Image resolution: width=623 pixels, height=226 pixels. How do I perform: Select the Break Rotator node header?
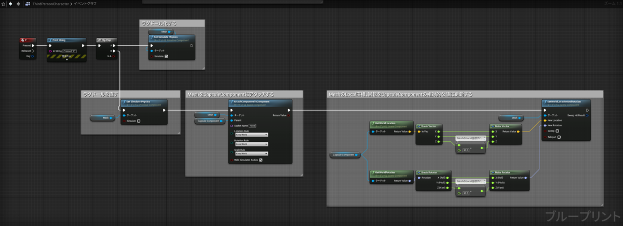coord(434,172)
